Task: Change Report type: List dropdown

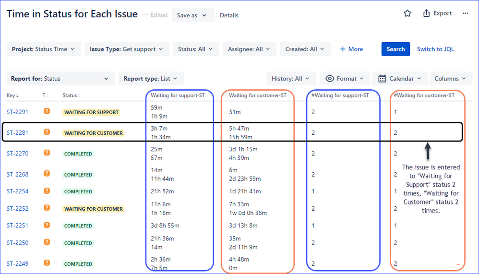Action: click(x=151, y=79)
